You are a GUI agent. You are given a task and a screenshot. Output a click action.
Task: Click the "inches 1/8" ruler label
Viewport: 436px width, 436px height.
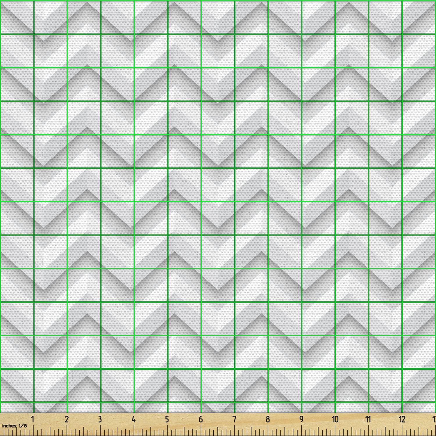click(x=15, y=426)
